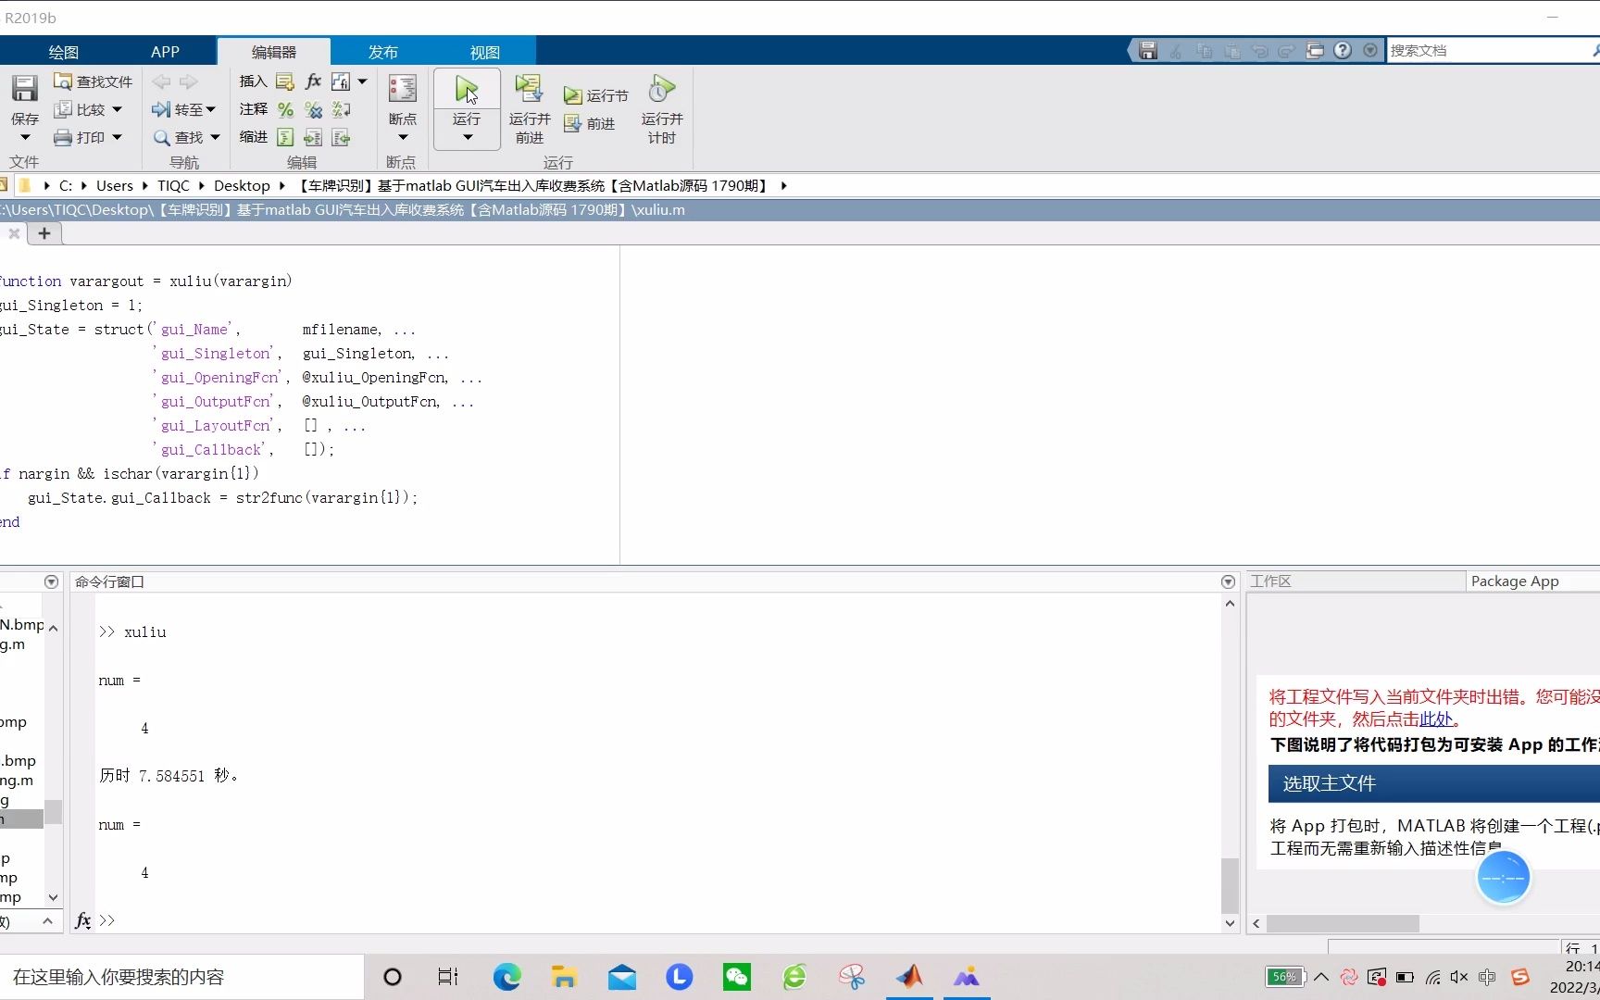Insert a section with the insert icon

pos(285,81)
